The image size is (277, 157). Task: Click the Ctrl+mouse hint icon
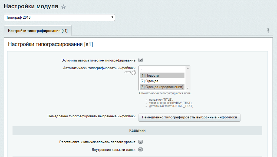(x=134, y=72)
